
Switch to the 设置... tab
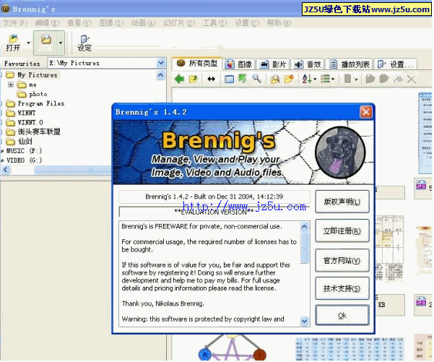[x=395, y=64]
